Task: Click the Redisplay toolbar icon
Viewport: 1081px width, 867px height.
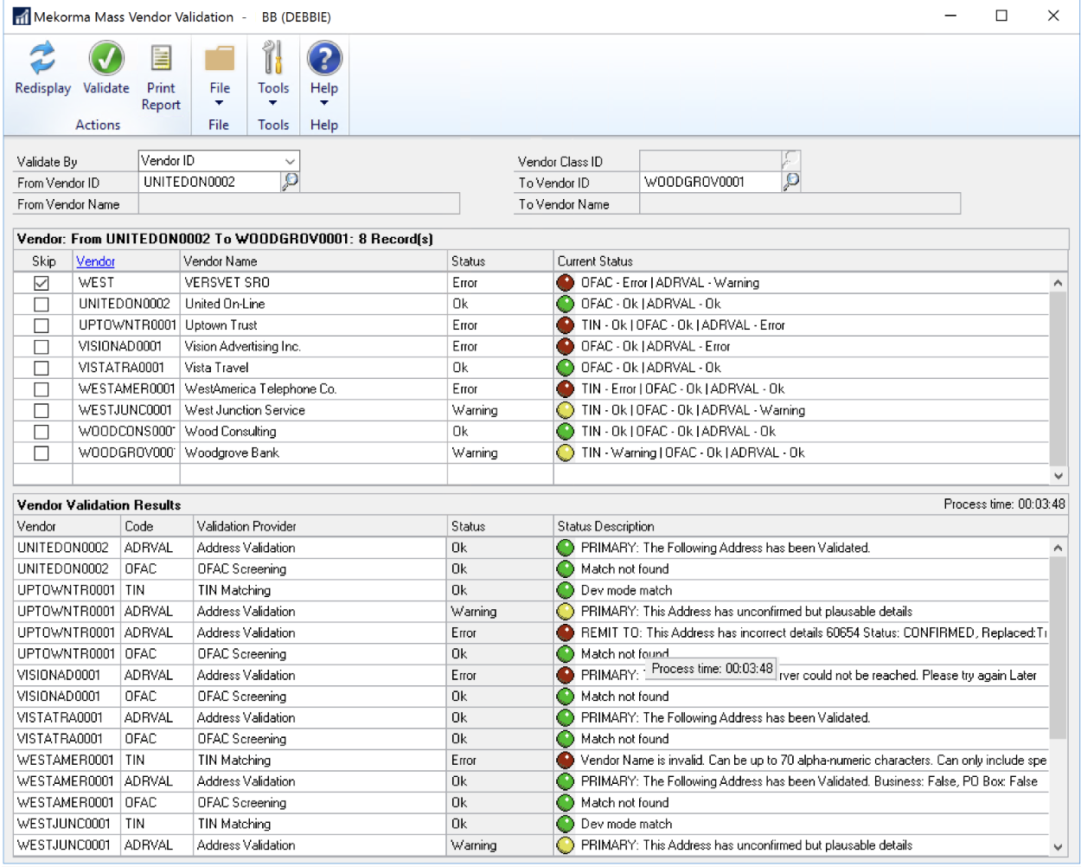Action: tap(42, 59)
